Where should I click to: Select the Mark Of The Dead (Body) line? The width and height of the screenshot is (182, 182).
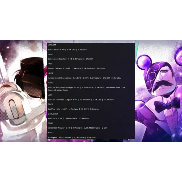click(86, 88)
